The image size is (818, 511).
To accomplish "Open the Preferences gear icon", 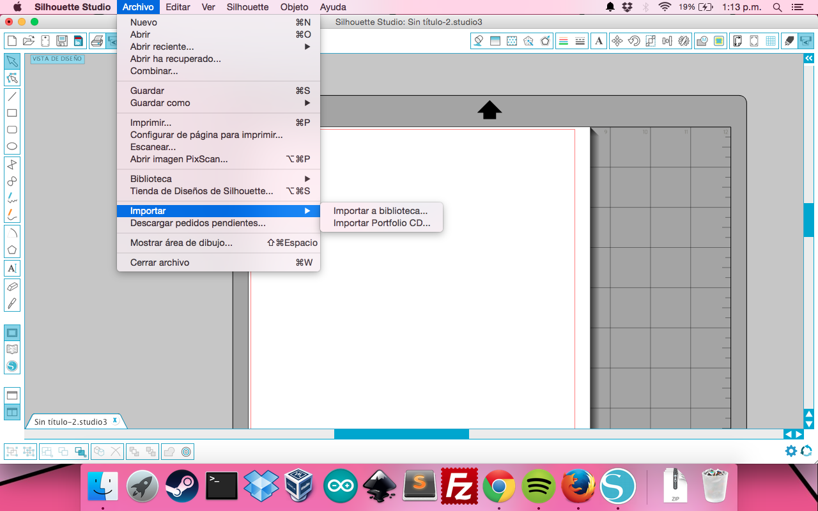I will click(x=791, y=451).
